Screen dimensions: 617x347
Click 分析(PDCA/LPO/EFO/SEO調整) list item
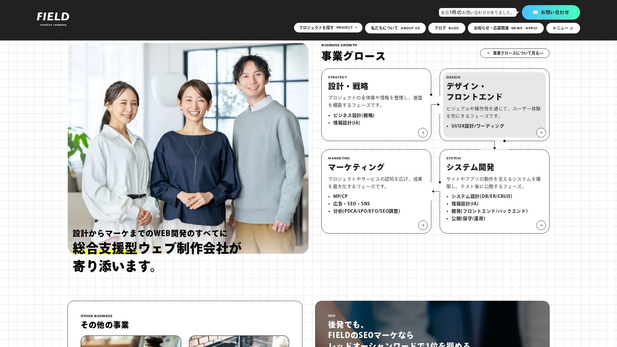(366, 211)
